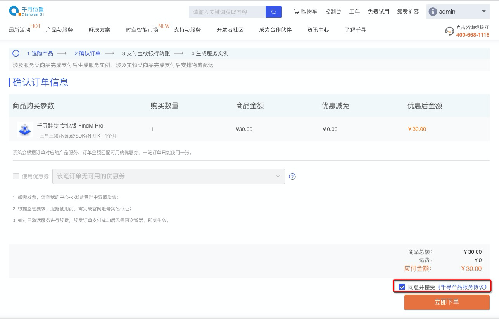Open the 解决方案 menu
This screenshot has width=499, height=319.
(99, 30)
